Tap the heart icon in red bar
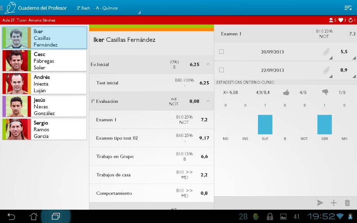Screen dimensions: 357x223 [x=341, y=20]
